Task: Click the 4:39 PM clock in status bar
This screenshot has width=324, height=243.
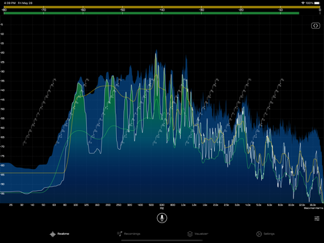Action: pyautogui.click(x=10, y=3)
